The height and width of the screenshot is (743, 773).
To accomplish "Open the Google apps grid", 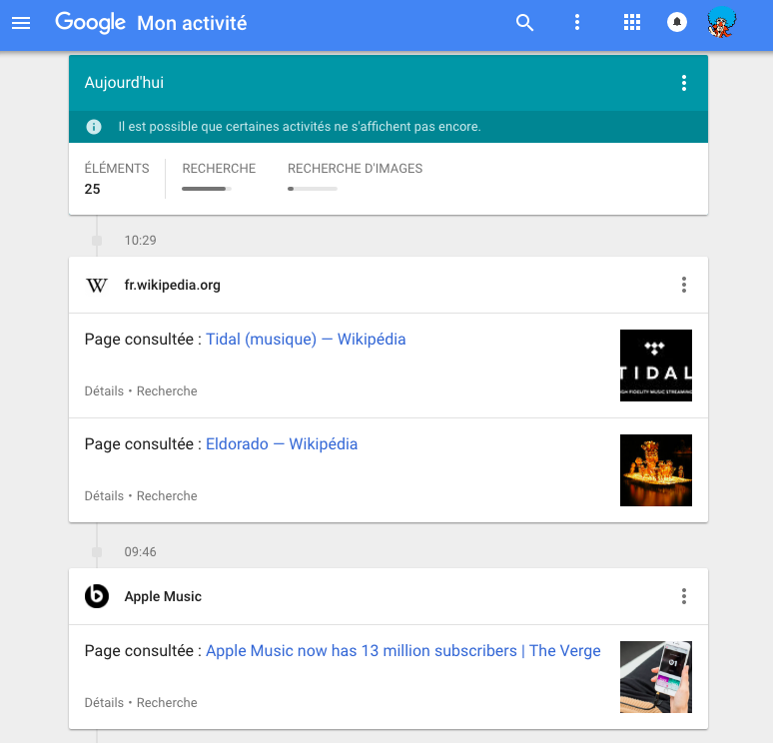I will point(631,23).
